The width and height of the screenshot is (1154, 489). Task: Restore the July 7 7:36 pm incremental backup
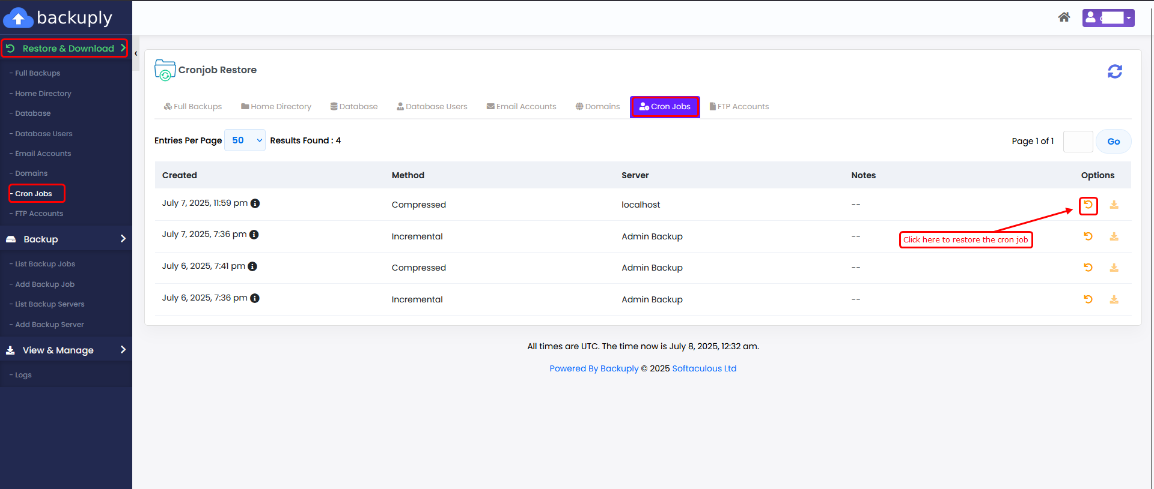pyautogui.click(x=1088, y=236)
